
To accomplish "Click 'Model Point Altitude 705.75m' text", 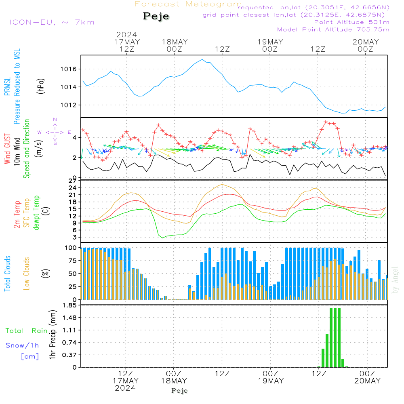I will pyautogui.click(x=333, y=29).
